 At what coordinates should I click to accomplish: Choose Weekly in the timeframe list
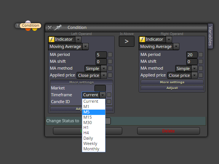pyautogui.click(x=94, y=143)
